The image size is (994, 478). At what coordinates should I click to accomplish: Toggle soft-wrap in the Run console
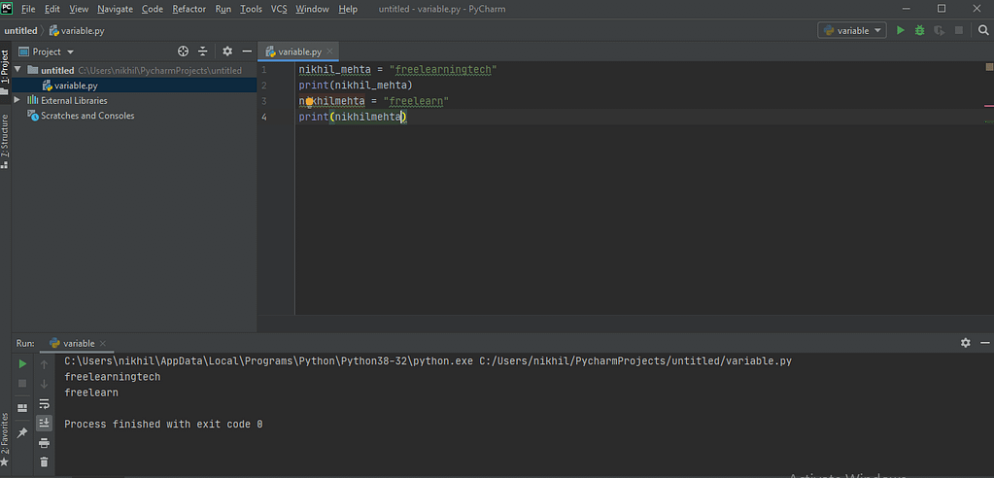[x=44, y=403]
